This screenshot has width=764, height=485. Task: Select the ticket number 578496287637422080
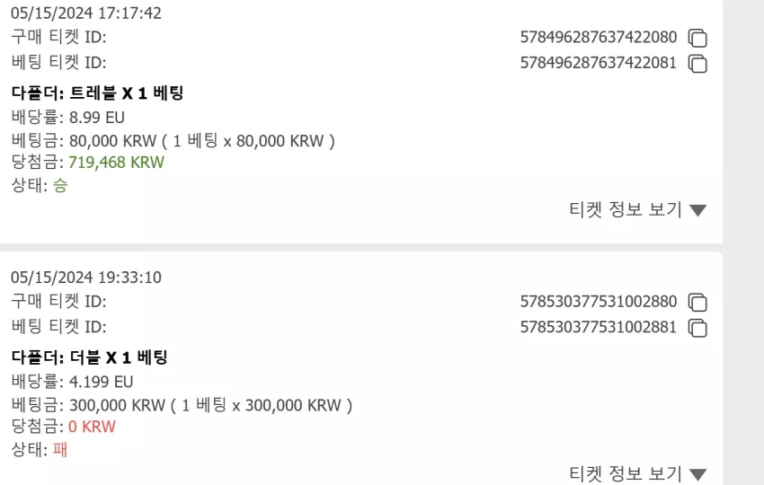[599, 37]
